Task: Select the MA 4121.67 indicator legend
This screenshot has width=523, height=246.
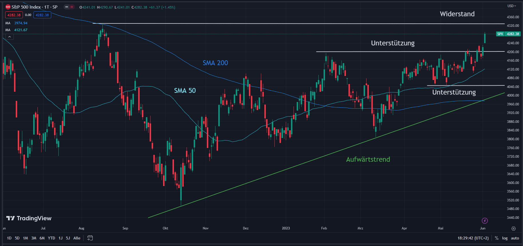Action: (x=16, y=30)
